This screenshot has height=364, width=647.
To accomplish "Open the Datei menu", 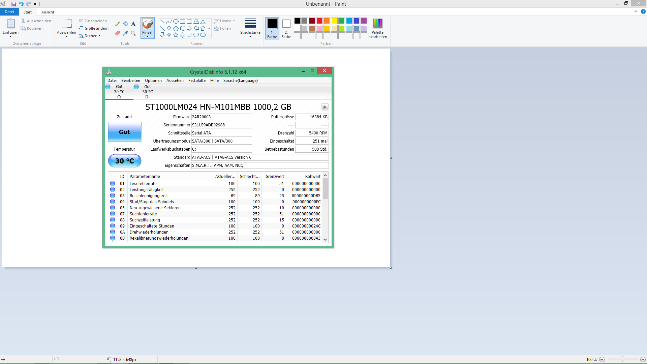I will click(x=9, y=12).
